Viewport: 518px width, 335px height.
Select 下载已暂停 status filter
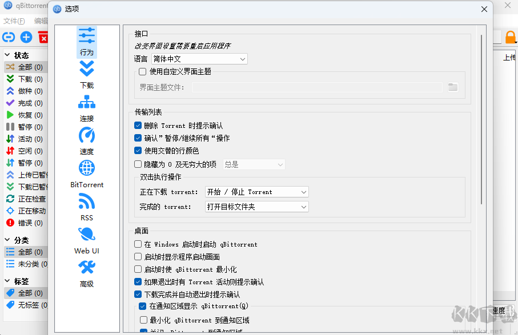point(26,187)
